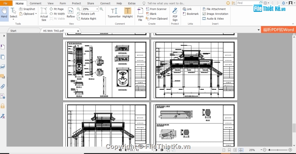296x154 pixels.
Task: Go to the first page
Action: coord(120,150)
